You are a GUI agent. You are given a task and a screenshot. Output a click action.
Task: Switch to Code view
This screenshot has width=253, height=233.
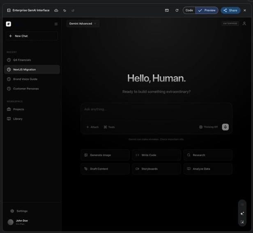189,10
